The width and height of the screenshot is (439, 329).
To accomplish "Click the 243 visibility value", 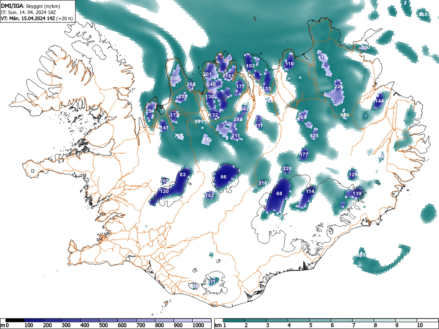I will click(x=244, y=109).
